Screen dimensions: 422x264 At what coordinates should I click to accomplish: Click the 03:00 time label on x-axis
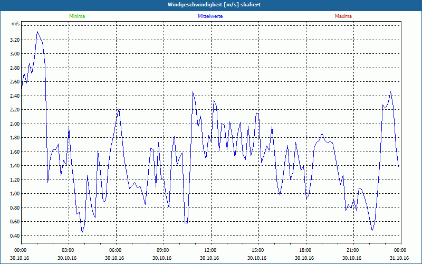click(x=69, y=250)
